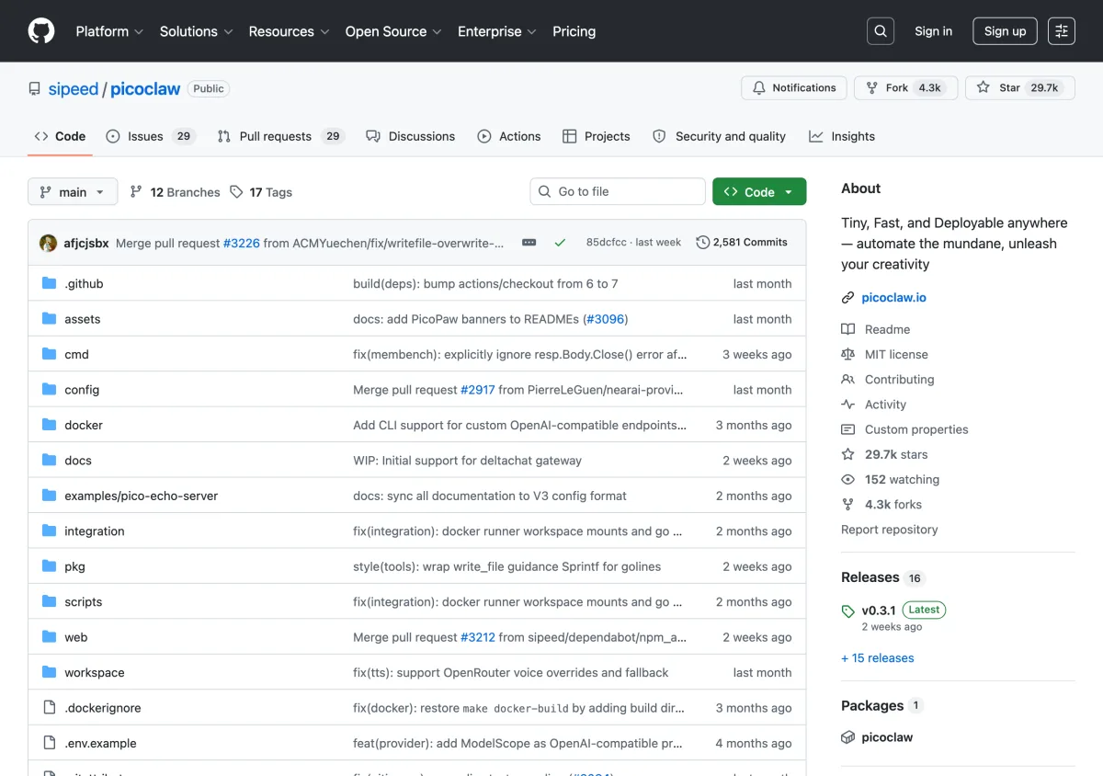
Task: Click the Star icon for this repository
Action: 984,88
